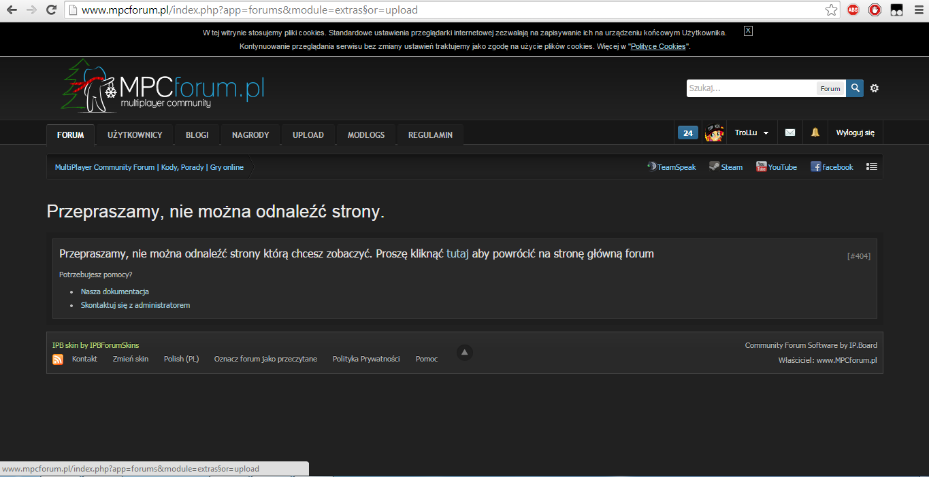
Task: Open the Steam link
Action: point(726,167)
